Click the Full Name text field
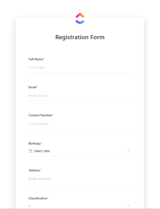The image size is (160, 209). [x=78, y=67]
